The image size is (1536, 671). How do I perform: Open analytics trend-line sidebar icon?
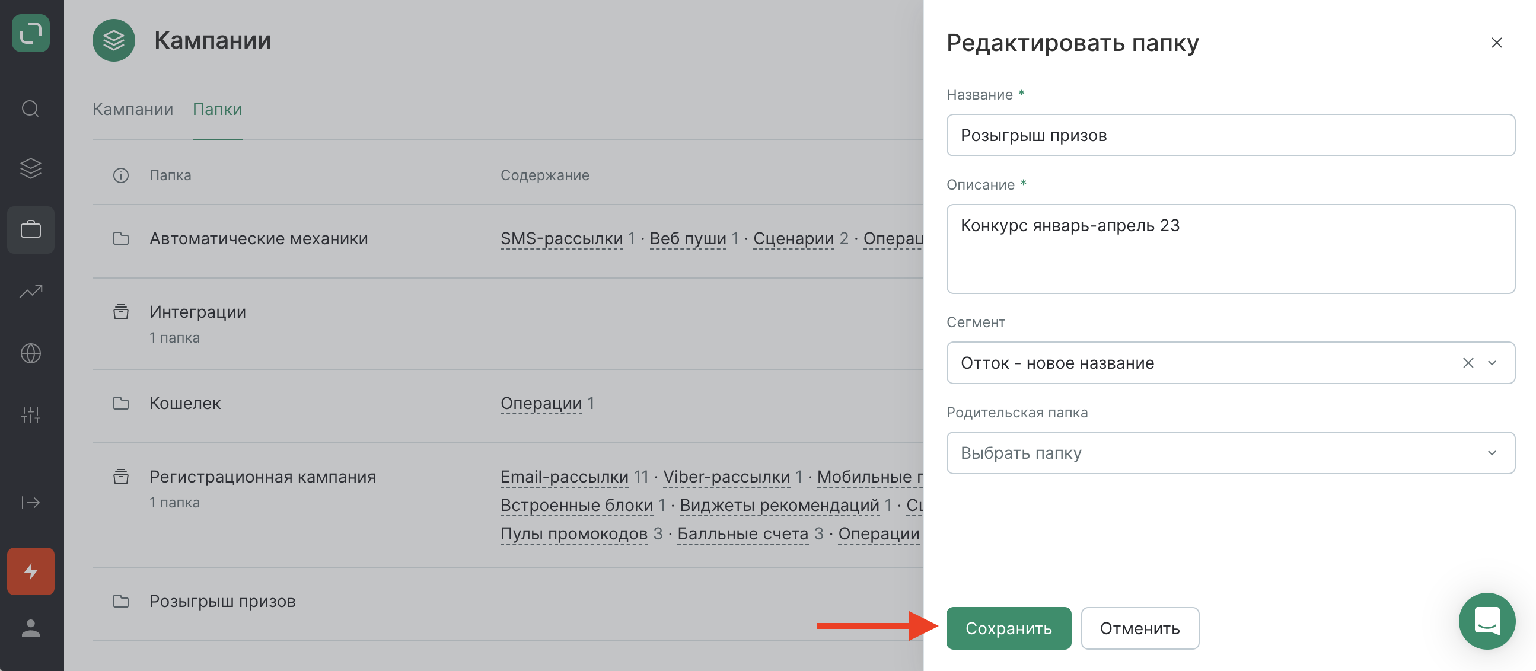coord(30,292)
